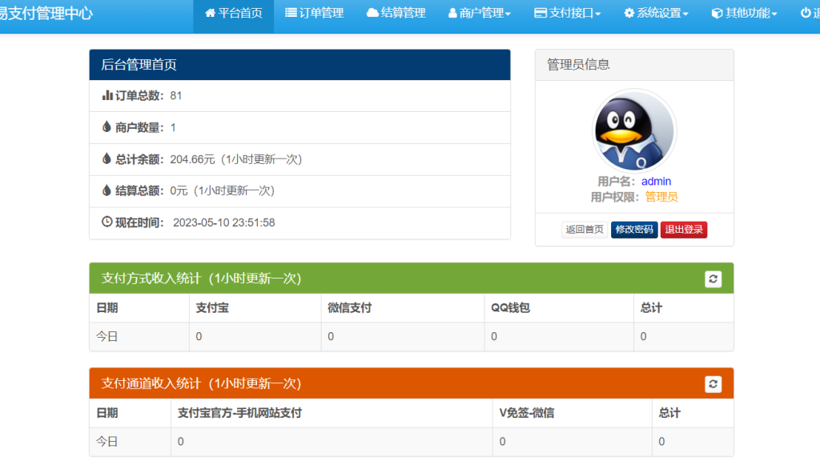Click the red 退出登录 button
820x461 pixels.
pos(684,230)
